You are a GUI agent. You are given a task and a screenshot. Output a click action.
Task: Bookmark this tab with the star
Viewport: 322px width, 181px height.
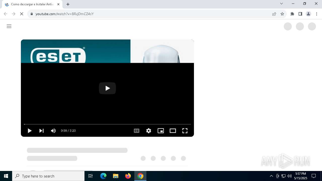pos(282,14)
